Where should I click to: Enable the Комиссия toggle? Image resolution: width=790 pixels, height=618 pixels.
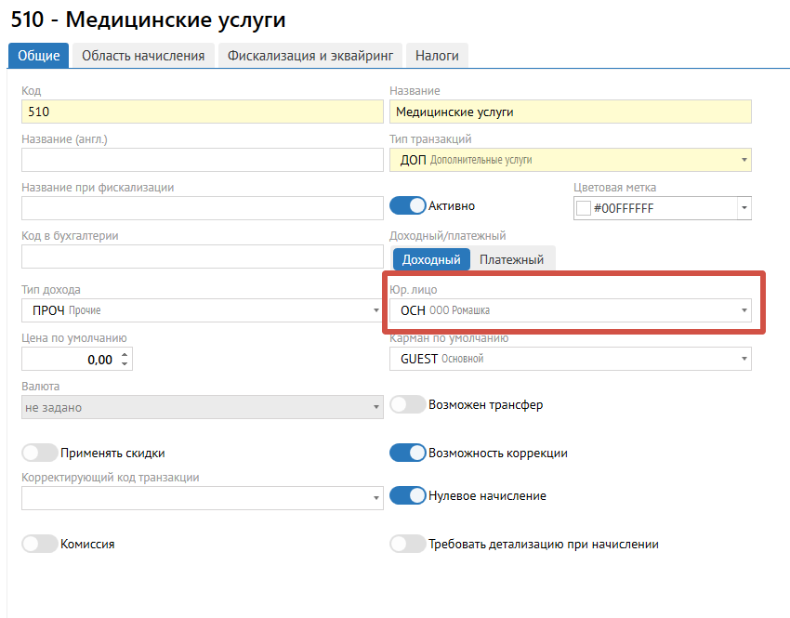pos(39,544)
